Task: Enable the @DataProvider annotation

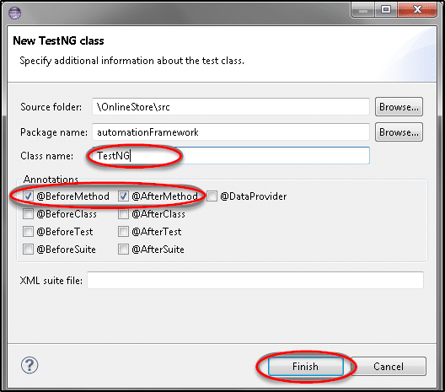Action: (212, 196)
